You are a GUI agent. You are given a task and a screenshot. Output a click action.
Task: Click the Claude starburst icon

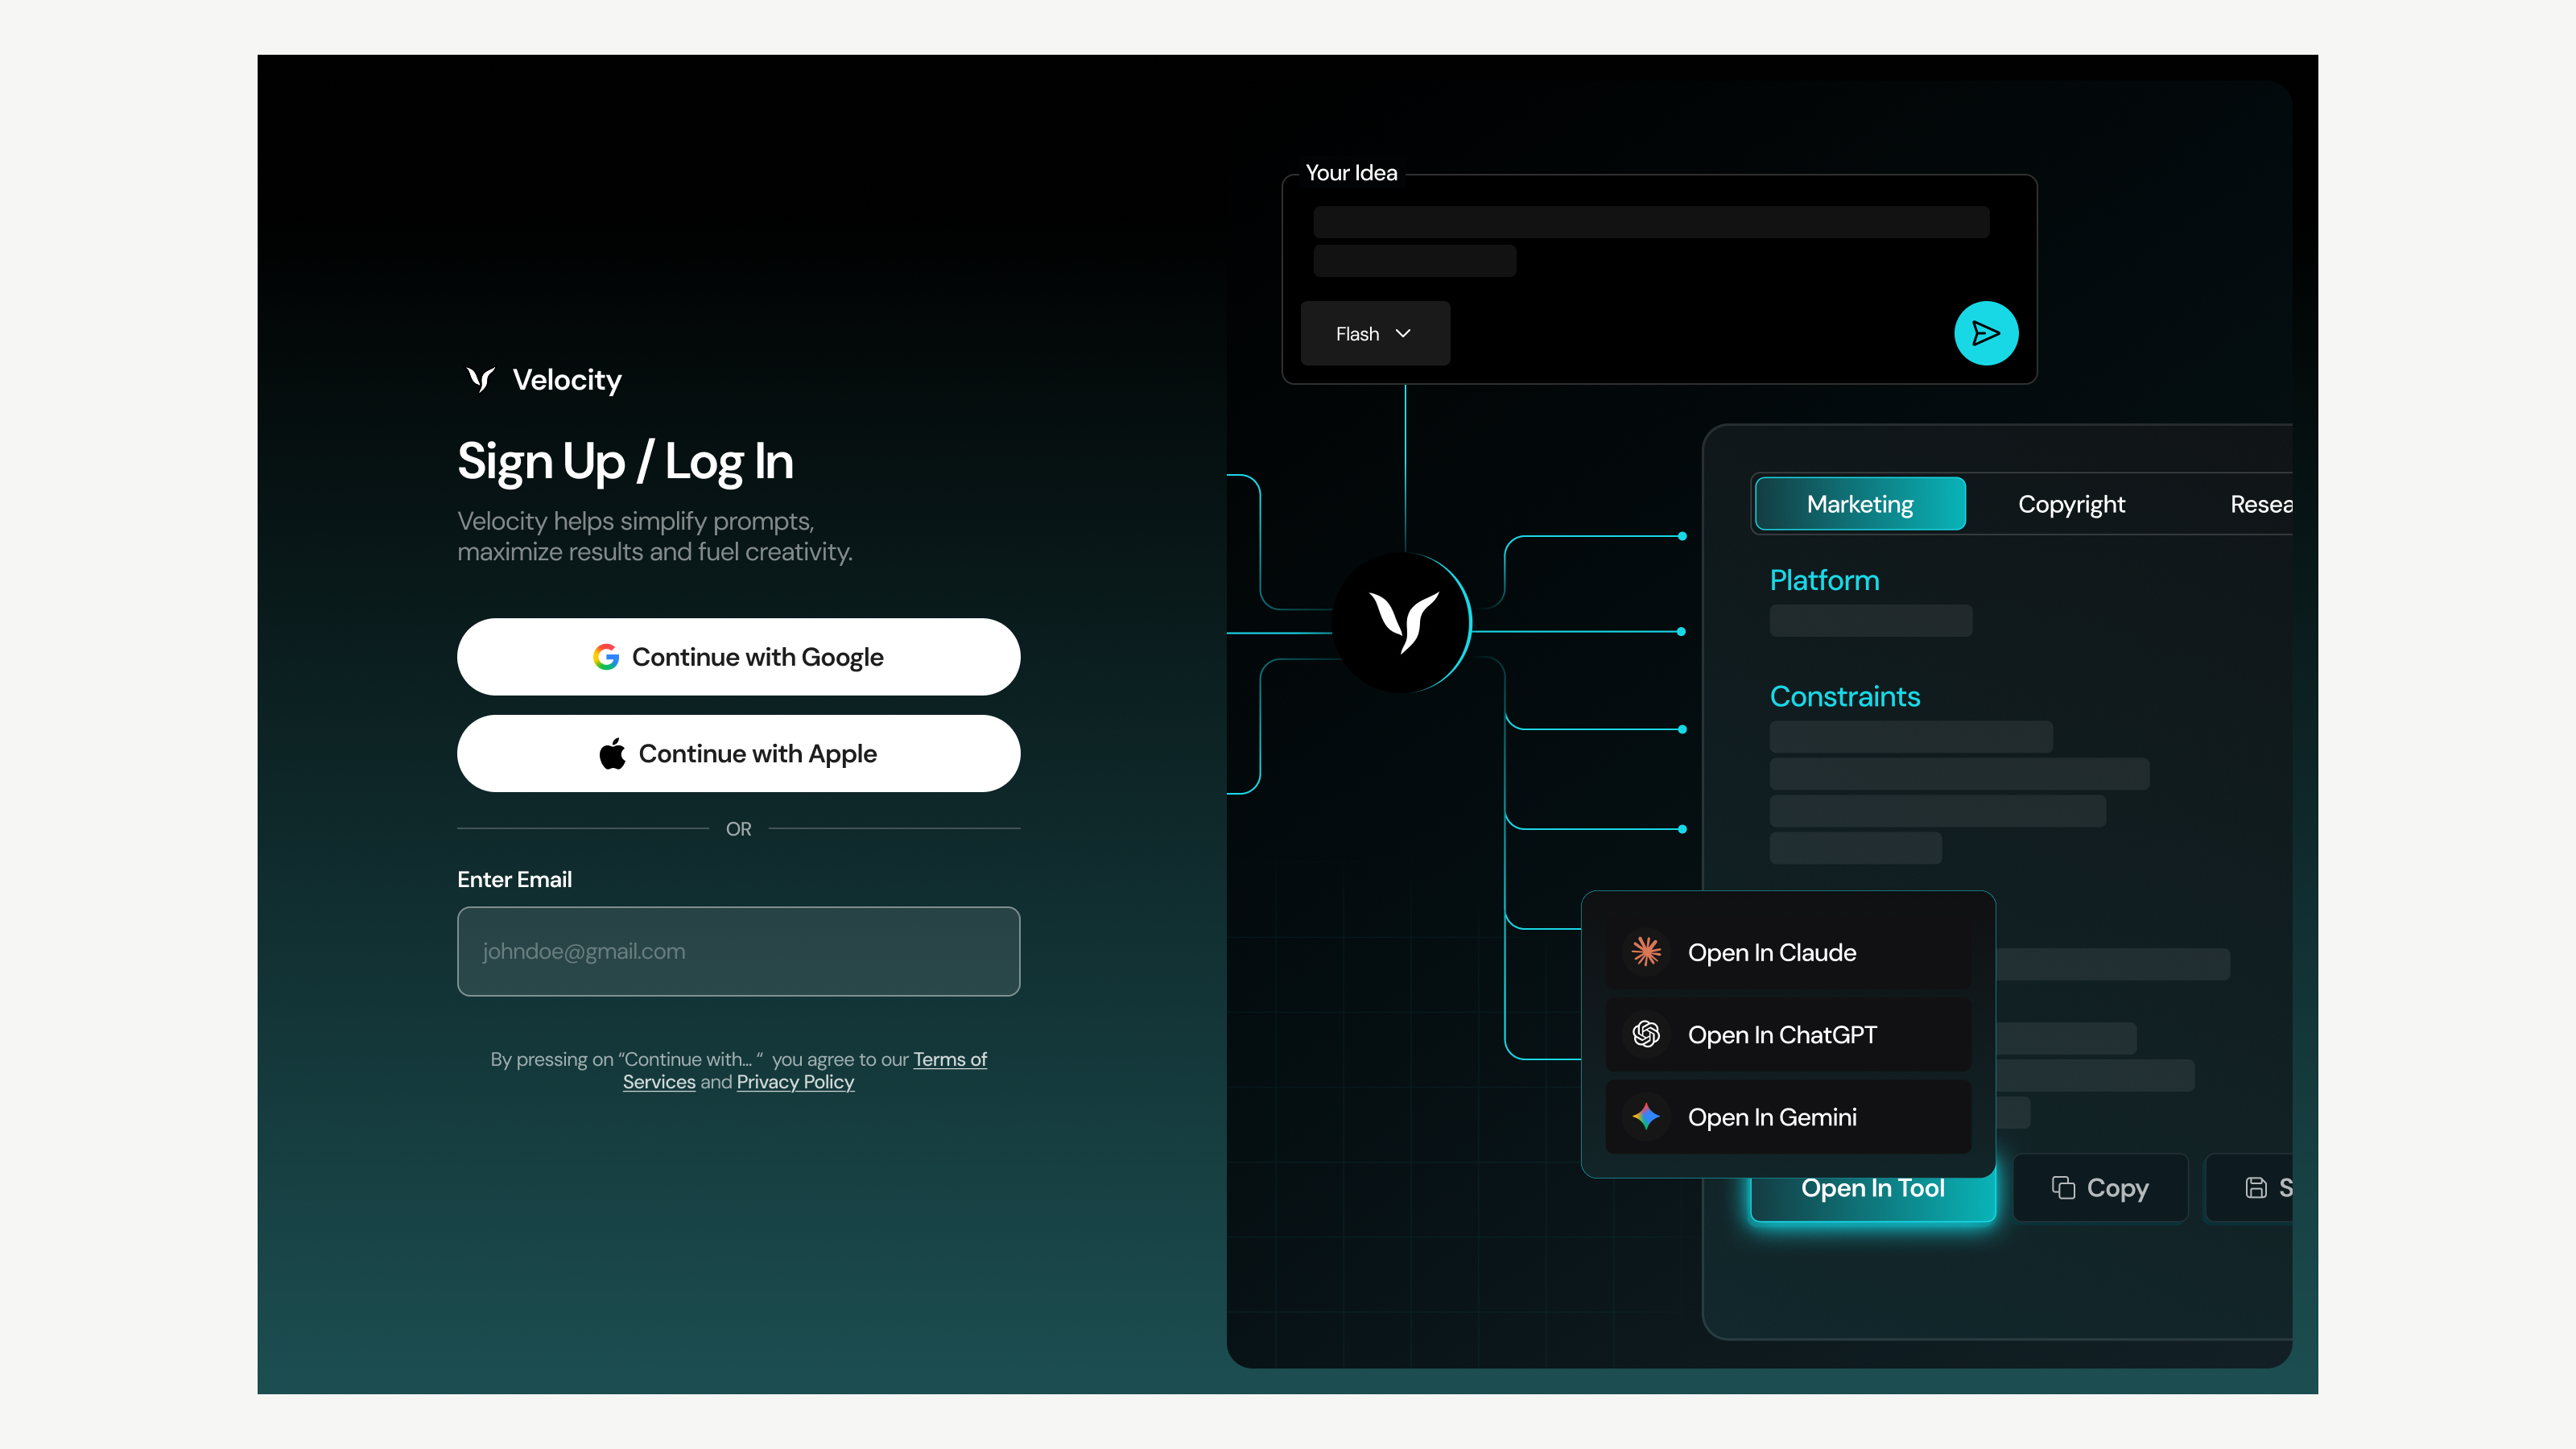point(1646,952)
